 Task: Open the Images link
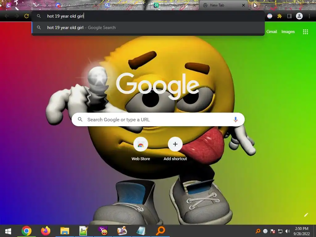pos(288,32)
